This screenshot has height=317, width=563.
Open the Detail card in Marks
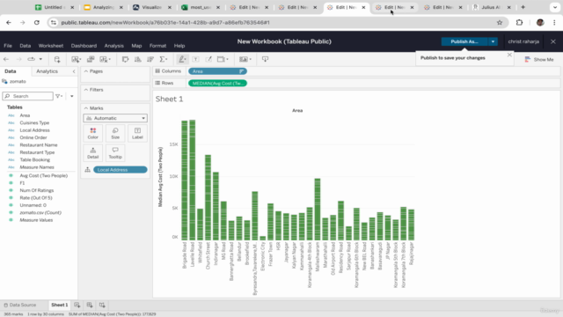click(92, 152)
